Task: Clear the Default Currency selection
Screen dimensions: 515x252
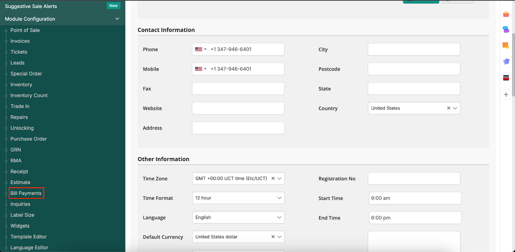Action: pos(273,237)
